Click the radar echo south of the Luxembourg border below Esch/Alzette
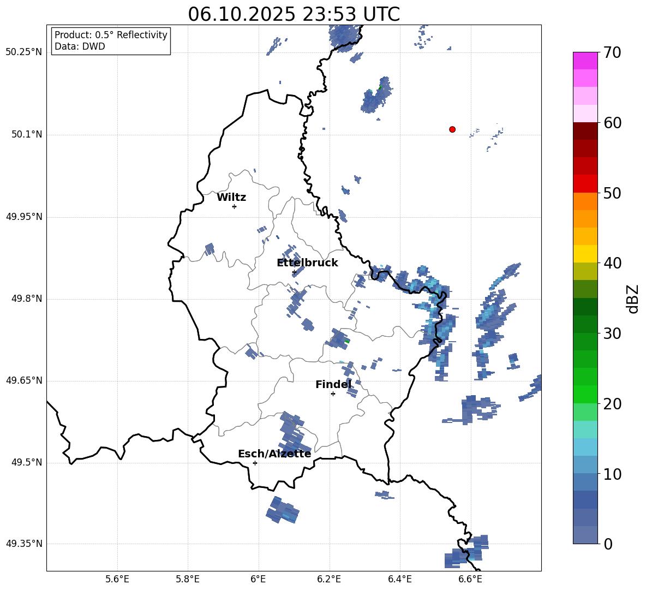Image resolution: width=646 pixels, height=590 pixels. coord(283,510)
